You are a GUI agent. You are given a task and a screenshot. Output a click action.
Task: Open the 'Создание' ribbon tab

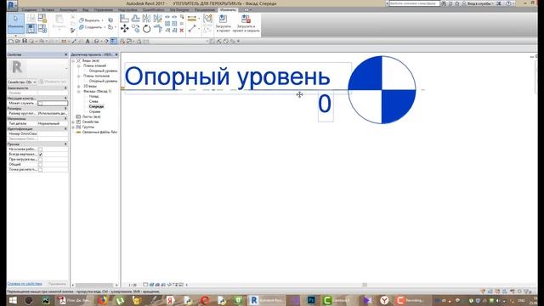pos(29,10)
